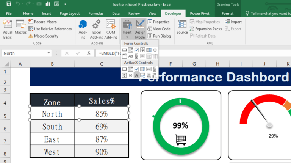
Task: Insert an ActiveX List Box
Action: pos(143,69)
